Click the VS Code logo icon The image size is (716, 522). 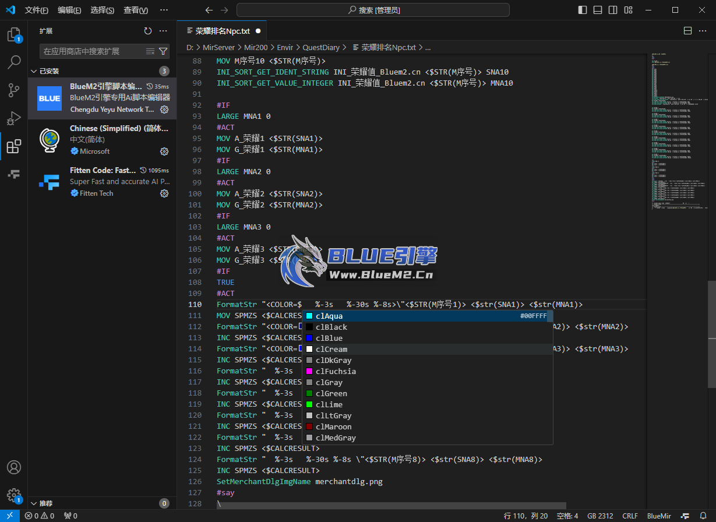[10, 10]
